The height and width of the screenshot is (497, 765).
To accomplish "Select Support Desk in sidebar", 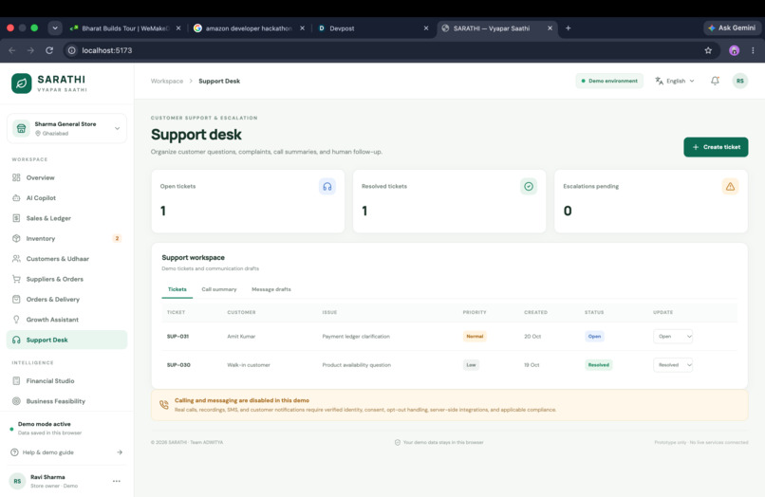I will pyautogui.click(x=66, y=340).
